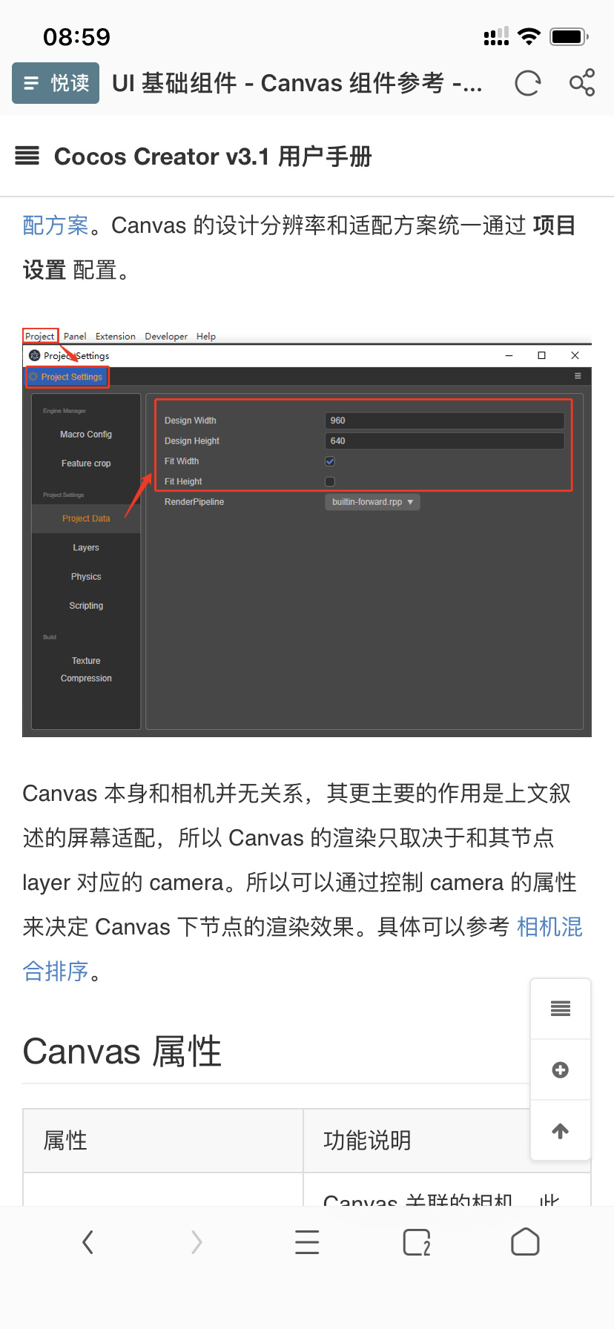
Task: Select Physics in settings sidebar
Action: coord(86,576)
